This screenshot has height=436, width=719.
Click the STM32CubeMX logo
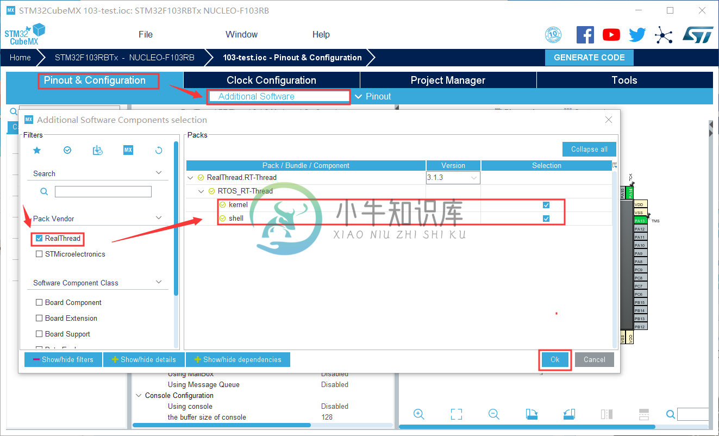coord(25,34)
